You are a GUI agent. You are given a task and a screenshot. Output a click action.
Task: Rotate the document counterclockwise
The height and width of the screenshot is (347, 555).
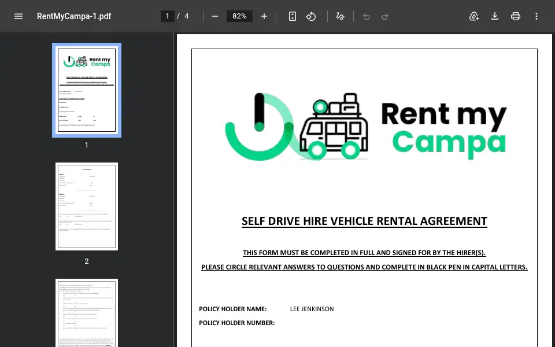click(x=311, y=16)
